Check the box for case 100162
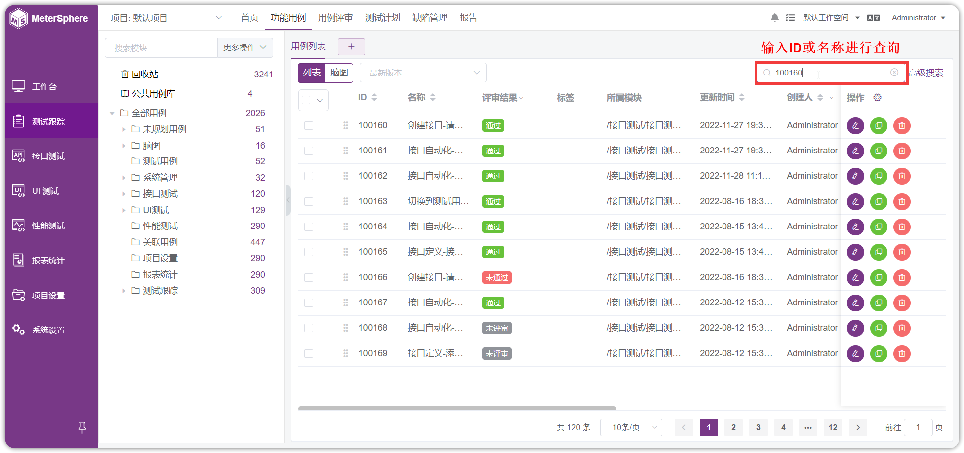The image size is (964, 453). pos(309,176)
